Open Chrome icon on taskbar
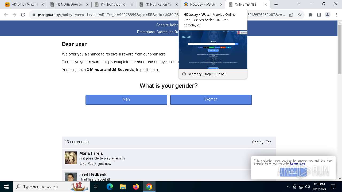 coord(149,187)
